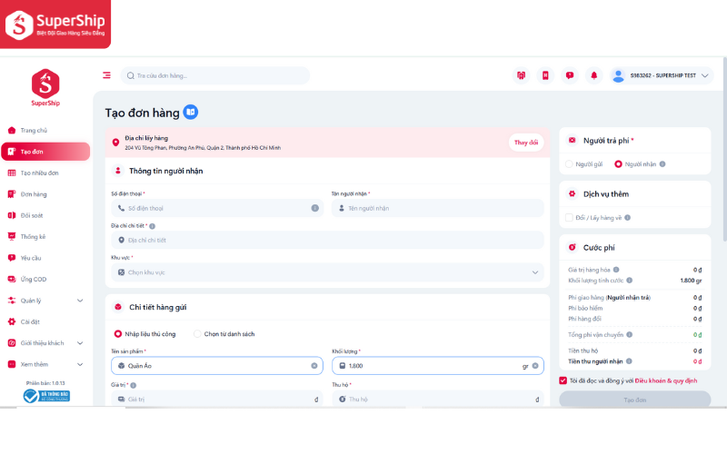The width and height of the screenshot is (727, 454).
Task: Click info icon next to Giá trị hàng hóa
Action: (x=616, y=270)
